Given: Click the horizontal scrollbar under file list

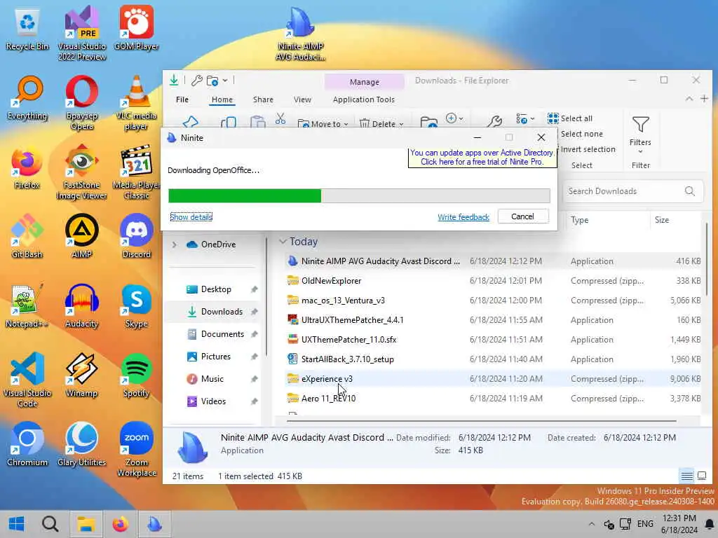Looking at the screenshot, I should tap(482, 420).
